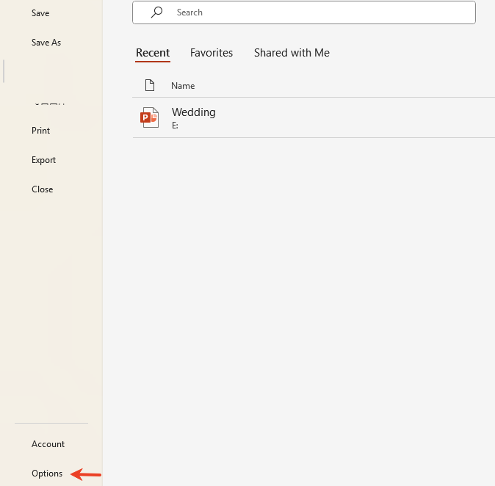Open the Wedding presentation file
This screenshot has height=486, width=495.
314,117
